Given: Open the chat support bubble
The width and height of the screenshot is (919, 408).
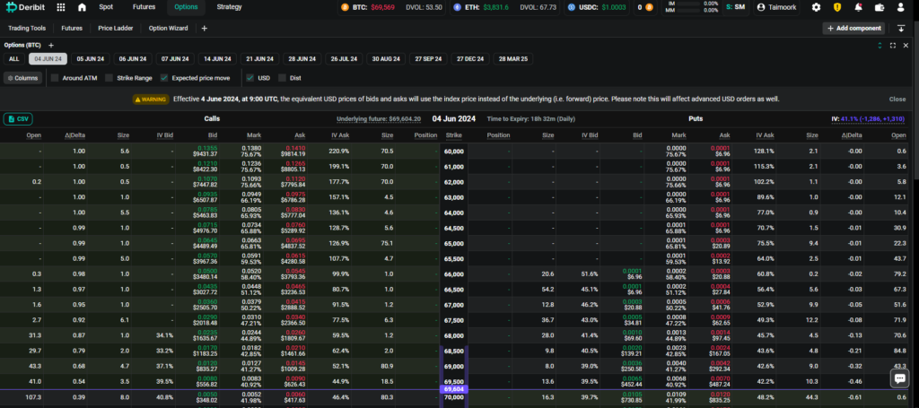Looking at the screenshot, I should pos(899,378).
